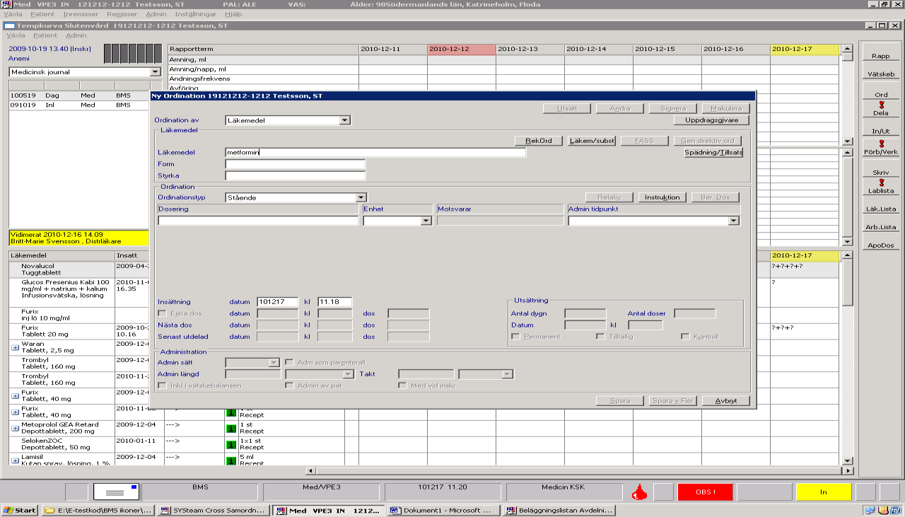Toggle Inkl i vätskebalansen checkbox
This screenshot has width=905, height=517.
(163, 385)
